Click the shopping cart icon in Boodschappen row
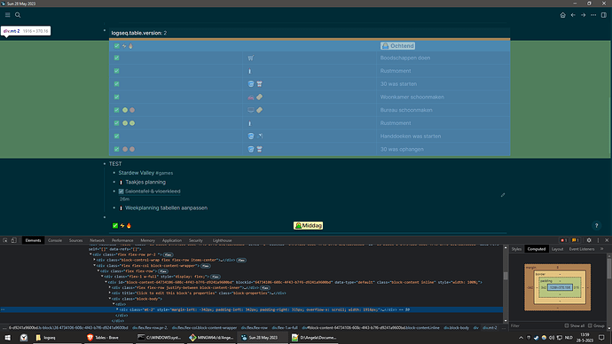Viewport: 612px width, 344px height. [x=251, y=58]
